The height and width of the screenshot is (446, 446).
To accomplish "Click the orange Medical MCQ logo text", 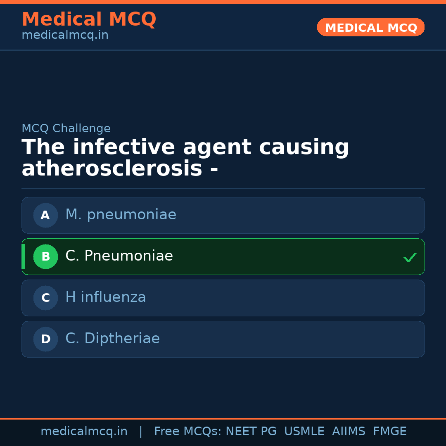I will (x=89, y=19).
